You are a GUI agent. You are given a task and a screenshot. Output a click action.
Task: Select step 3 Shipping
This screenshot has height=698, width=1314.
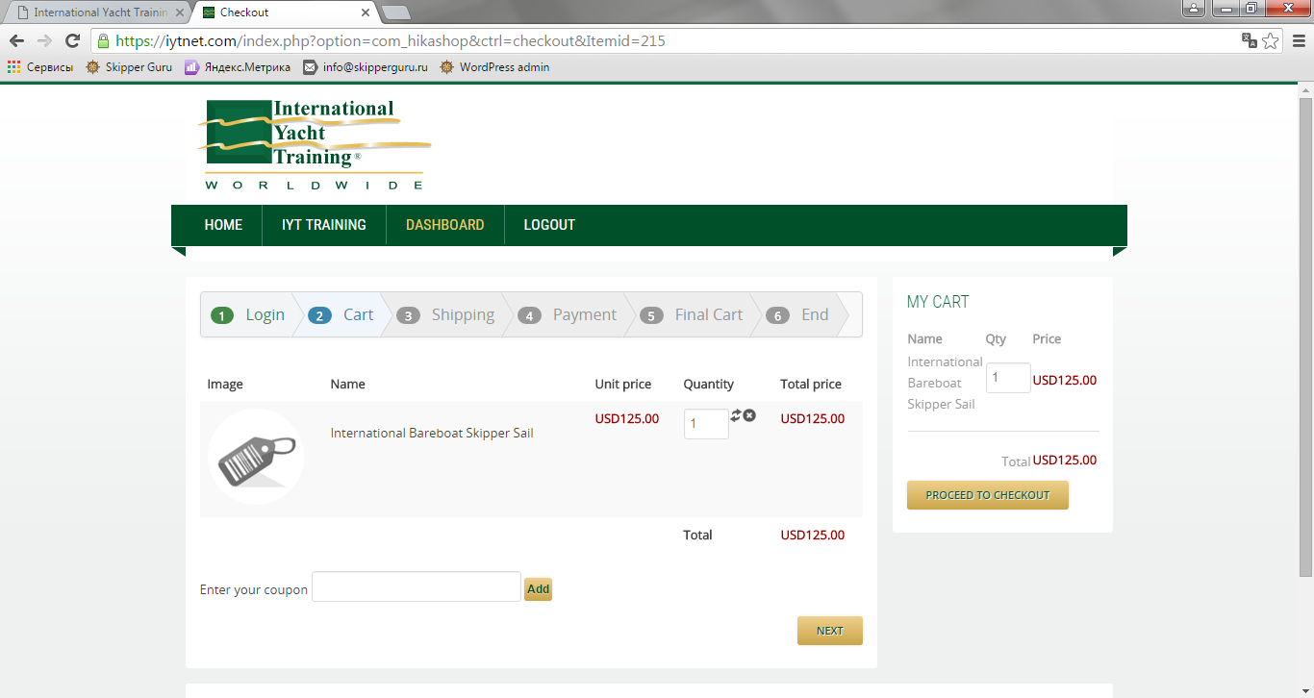445,314
